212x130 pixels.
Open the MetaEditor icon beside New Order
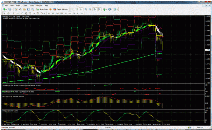click(x=51, y=9)
